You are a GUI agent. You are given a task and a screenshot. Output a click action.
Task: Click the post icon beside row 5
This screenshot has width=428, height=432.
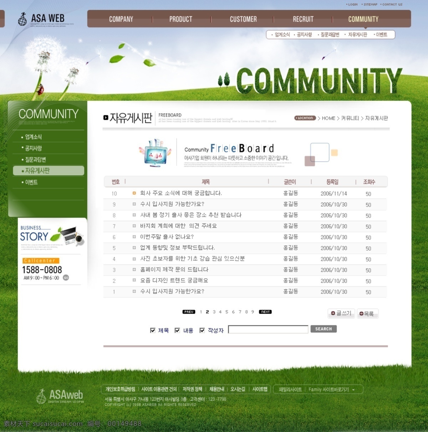pyautogui.click(x=134, y=248)
